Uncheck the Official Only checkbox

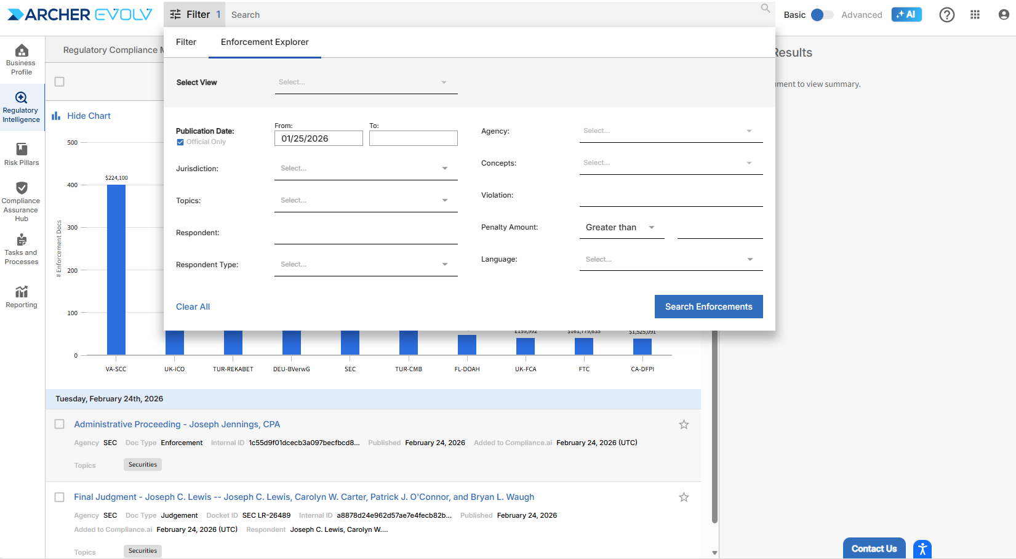coord(180,142)
